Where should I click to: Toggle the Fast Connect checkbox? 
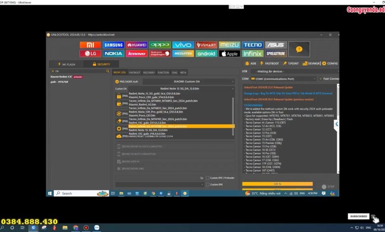coord(320,78)
